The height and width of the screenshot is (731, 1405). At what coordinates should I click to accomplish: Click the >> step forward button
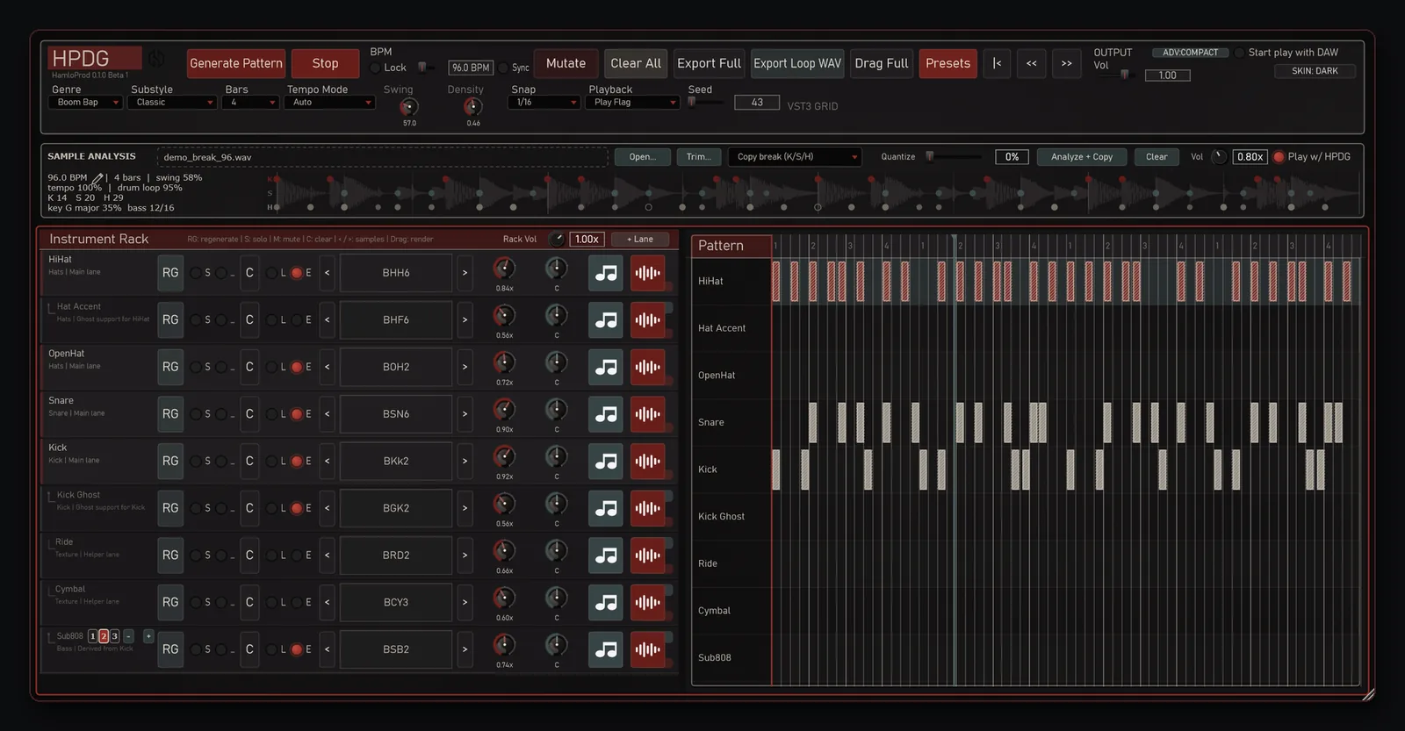(1067, 63)
